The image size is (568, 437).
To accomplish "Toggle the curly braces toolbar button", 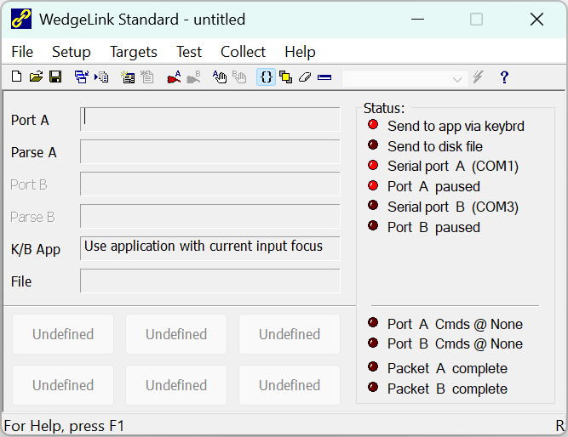I will pos(266,77).
